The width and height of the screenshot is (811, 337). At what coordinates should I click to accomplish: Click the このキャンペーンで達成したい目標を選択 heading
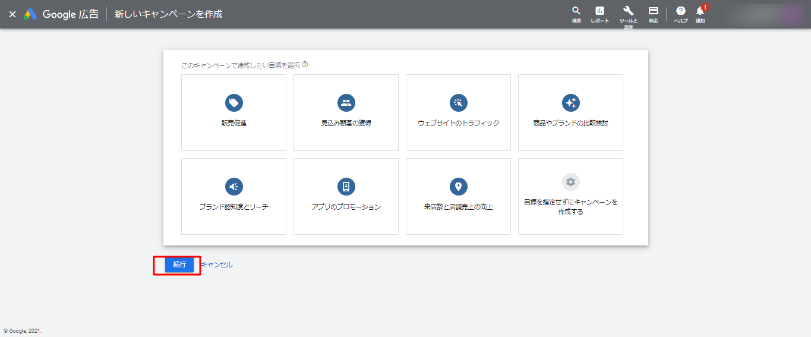point(241,64)
